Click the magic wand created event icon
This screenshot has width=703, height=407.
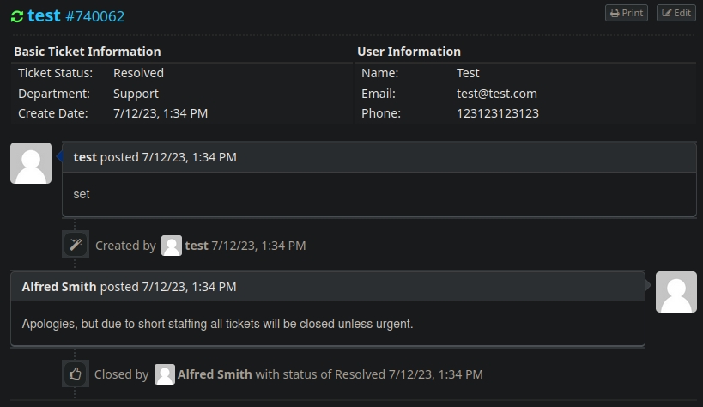point(76,245)
